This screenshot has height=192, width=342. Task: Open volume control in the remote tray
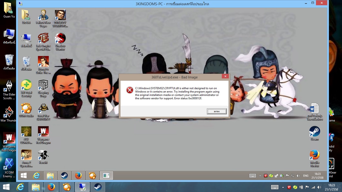[x=298, y=176]
